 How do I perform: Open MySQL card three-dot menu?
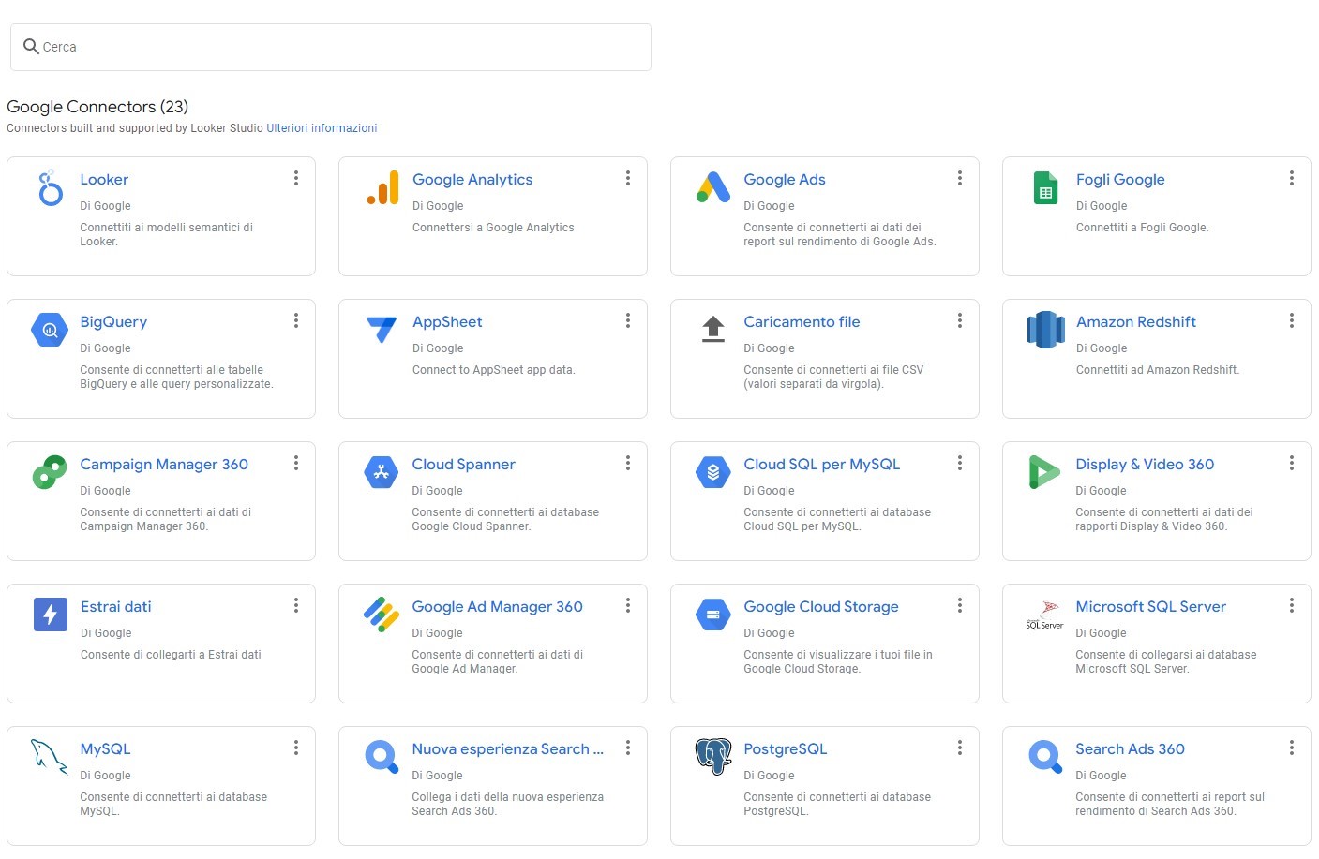296,748
